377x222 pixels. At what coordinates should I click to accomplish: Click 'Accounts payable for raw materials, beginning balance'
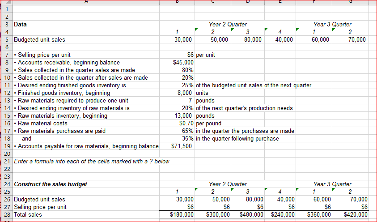tap(86, 146)
